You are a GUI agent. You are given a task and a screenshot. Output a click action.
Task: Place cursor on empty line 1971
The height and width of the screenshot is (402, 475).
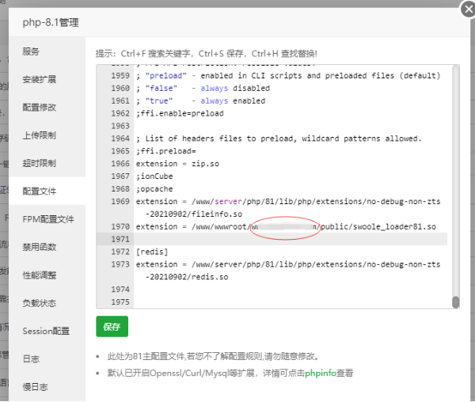291,239
